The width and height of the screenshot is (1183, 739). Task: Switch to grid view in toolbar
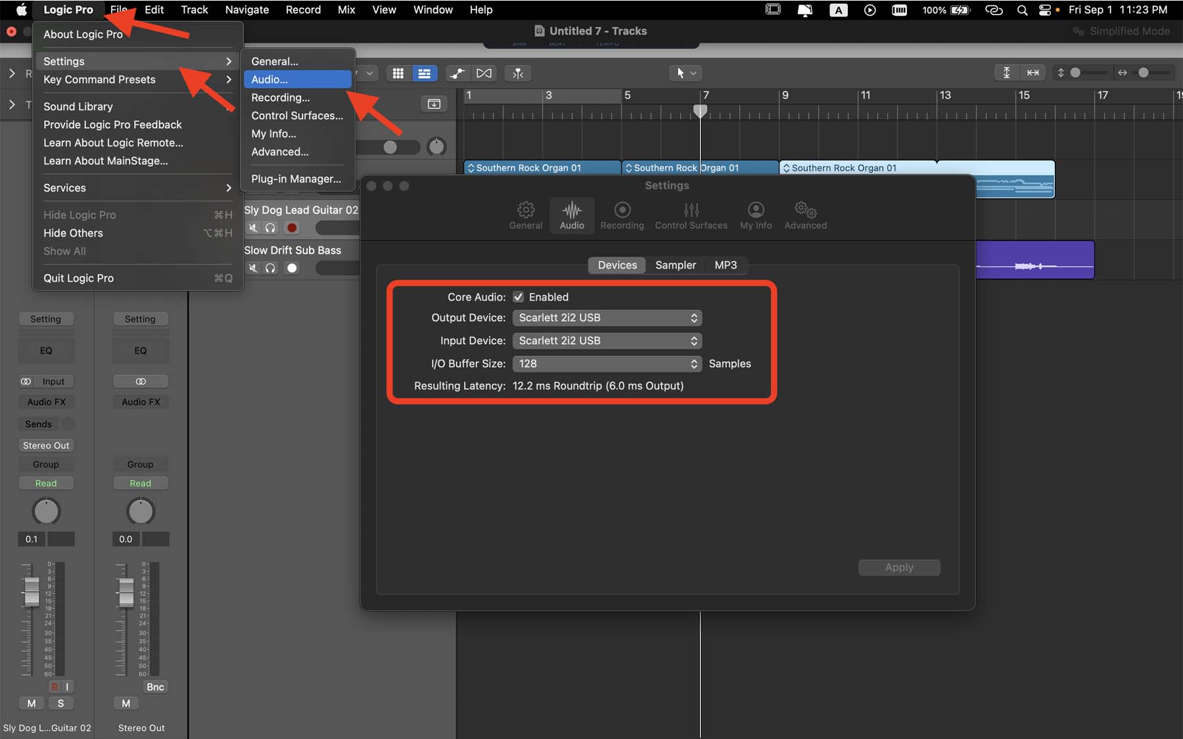coord(398,74)
